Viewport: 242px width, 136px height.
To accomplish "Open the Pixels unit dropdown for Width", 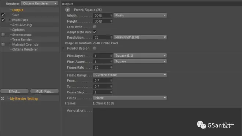I will pyautogui.click(x=140, y=15).
